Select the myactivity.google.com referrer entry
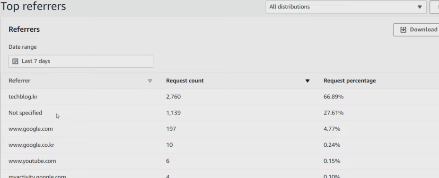Viewport: 439px width, 178px height. [37, 176]
